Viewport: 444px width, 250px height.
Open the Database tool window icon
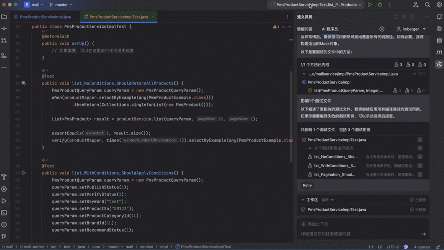(x=439, y=40)
